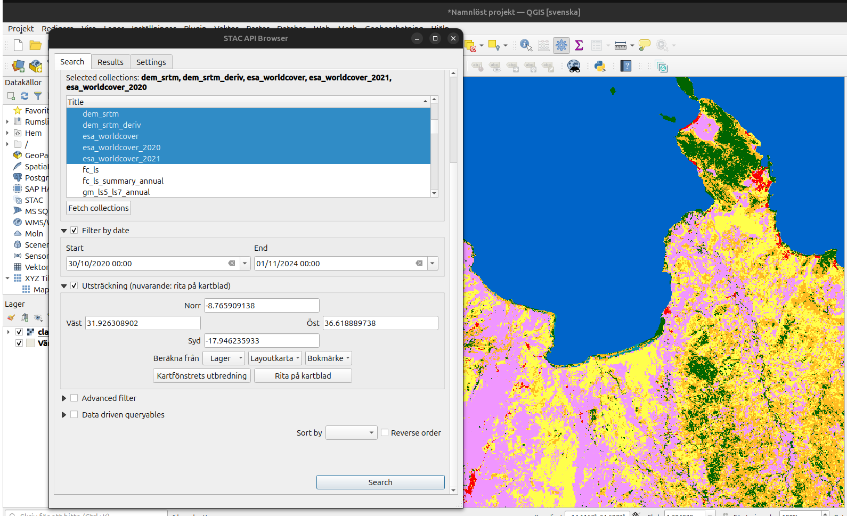Click the Help Contents book icon

pyautogui.click(x=626, y=66)
